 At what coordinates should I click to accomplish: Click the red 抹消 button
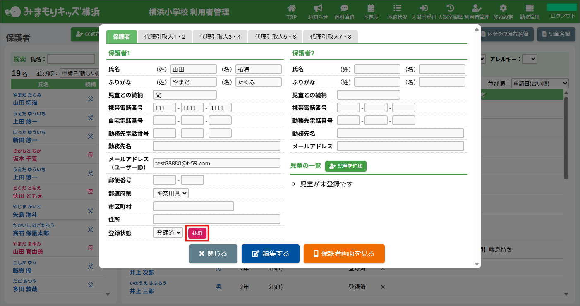(x=197, y=233)
